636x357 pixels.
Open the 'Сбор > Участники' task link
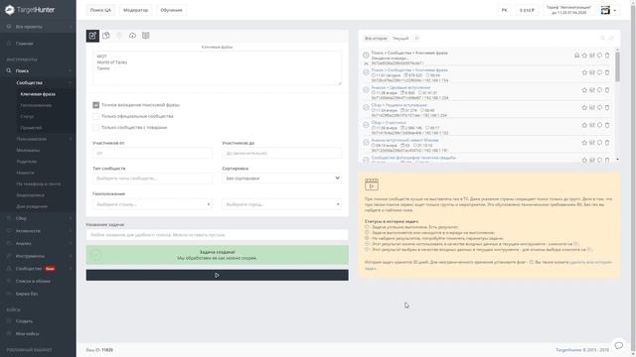point(389,123)
